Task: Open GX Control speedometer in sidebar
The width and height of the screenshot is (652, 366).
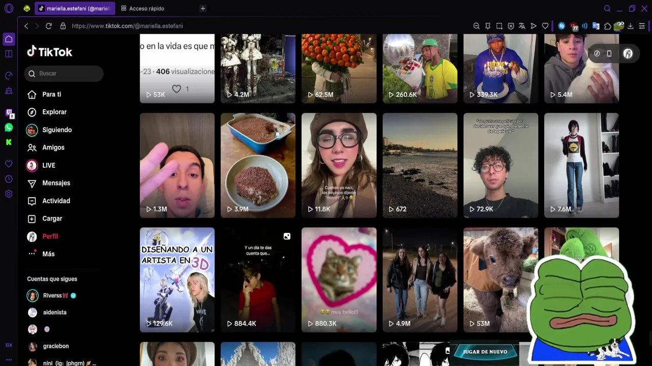Action: coord(9,76)
